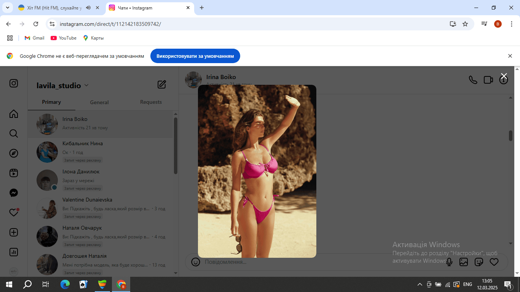Screen dimensions: 520x292
Task: Open Notifications heart icon in sidebar
Action: point(14,213)
